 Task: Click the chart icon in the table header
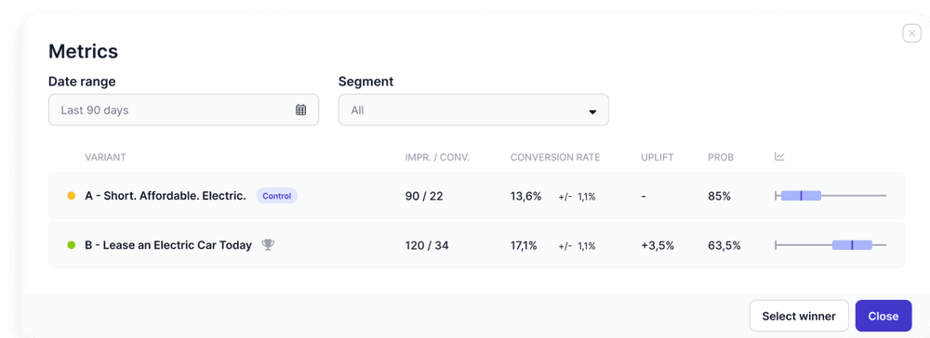coord(780,157)
